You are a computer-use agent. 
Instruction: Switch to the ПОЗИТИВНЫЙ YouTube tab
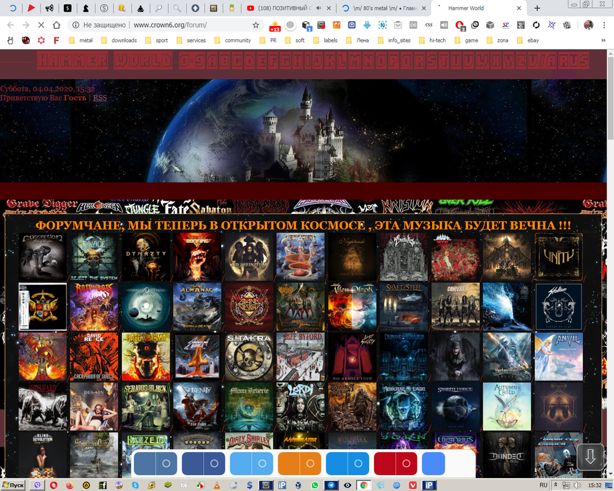point(284,8)
